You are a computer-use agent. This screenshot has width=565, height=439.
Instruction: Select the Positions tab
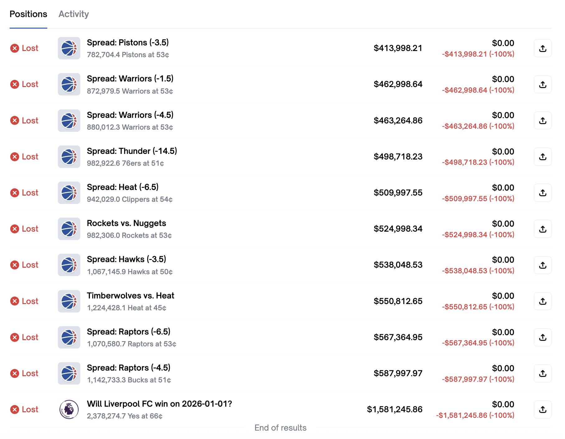point(28,14)
